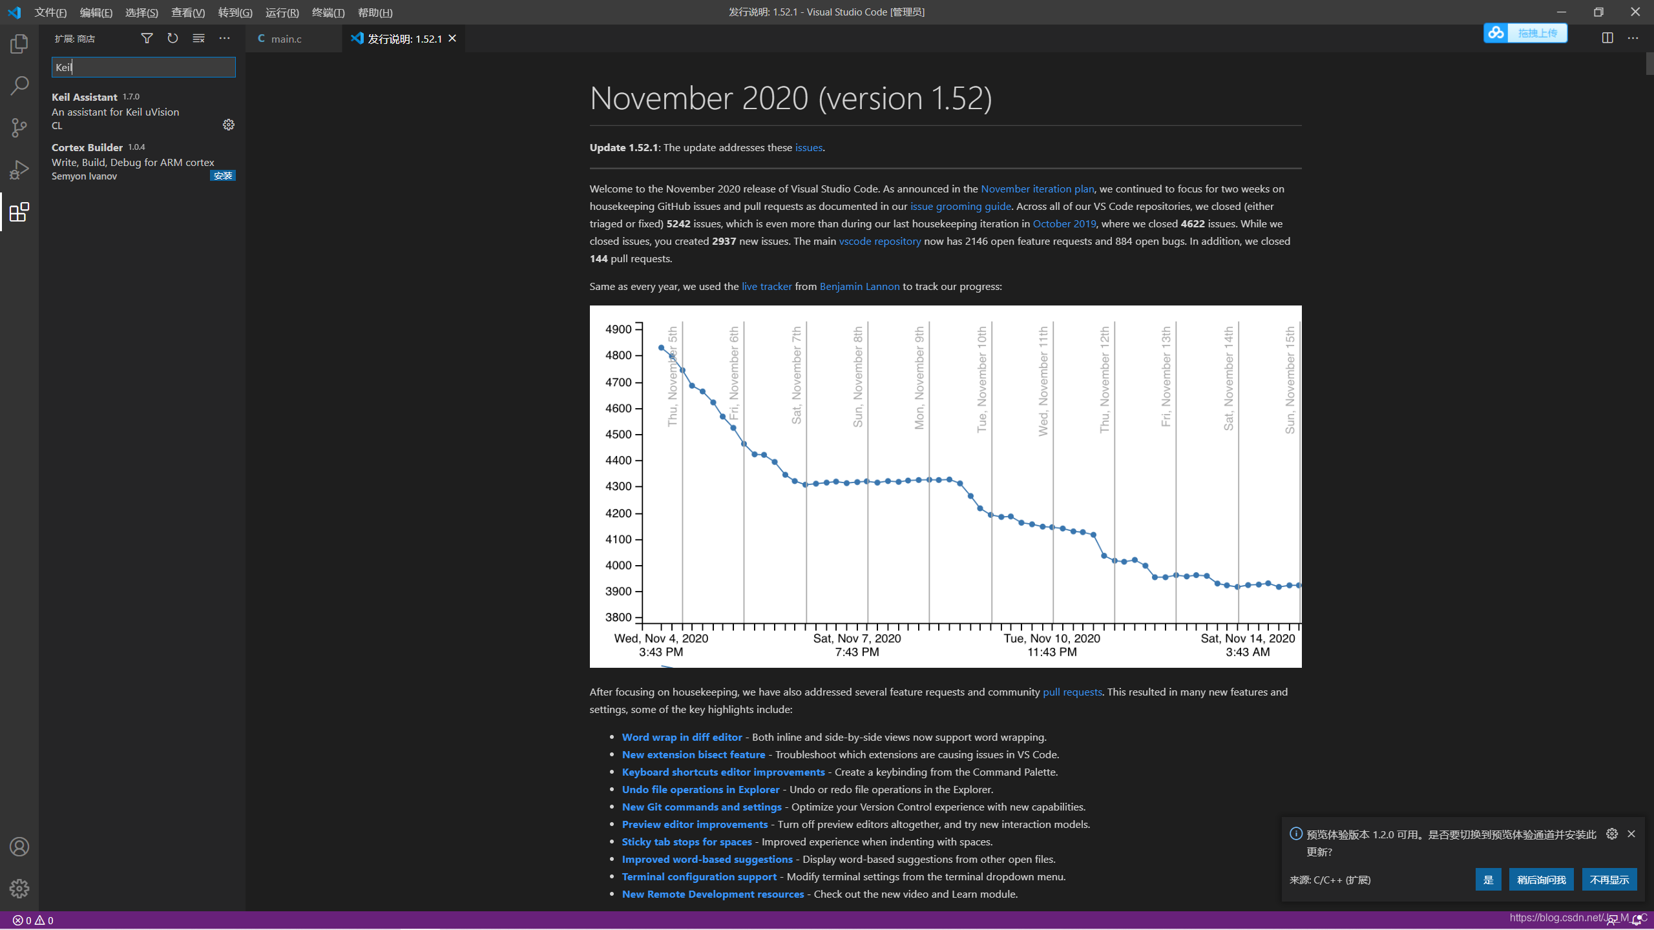Click the notifications bell in status bar
Viewport: 1654px width, 930px height.
pos(1638,920)
